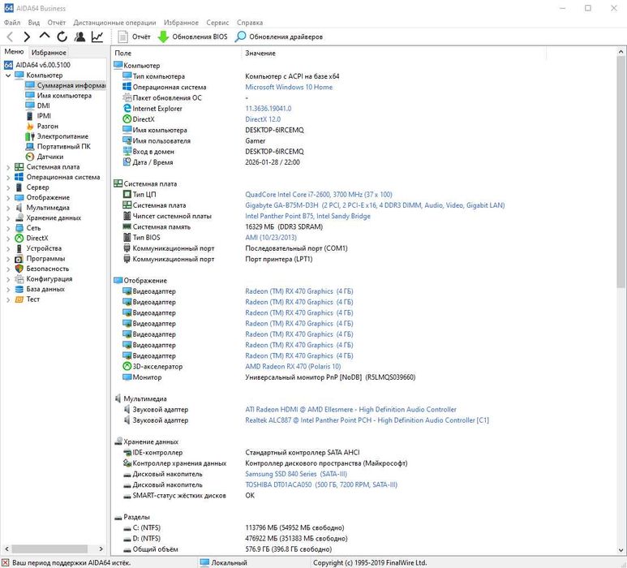Click vertical scrollbar thumb in main pane
The image size is (627, 568).
coord(621,171)
